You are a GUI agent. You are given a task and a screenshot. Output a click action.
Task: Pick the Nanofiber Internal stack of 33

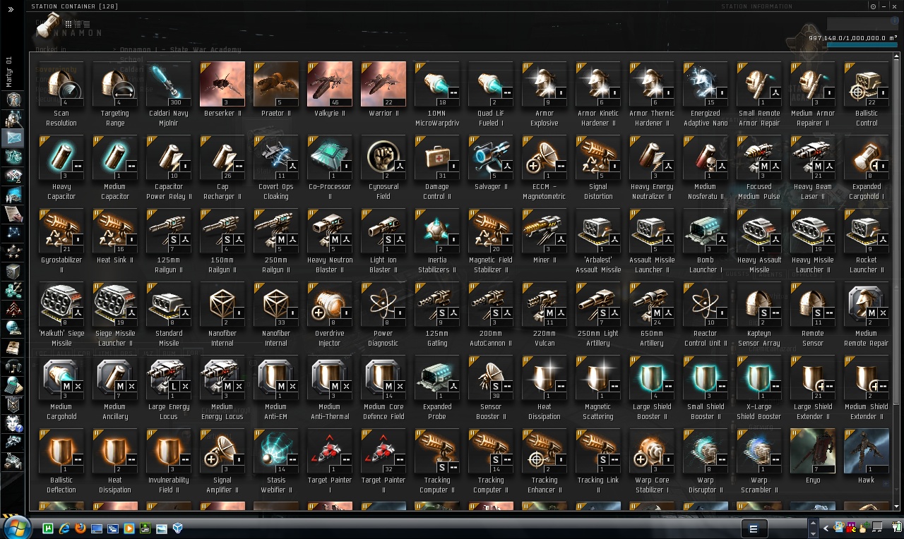click(x=276, y=304)
